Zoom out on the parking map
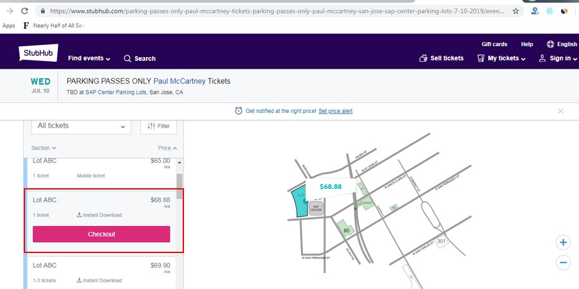 (x=564, y=262)
